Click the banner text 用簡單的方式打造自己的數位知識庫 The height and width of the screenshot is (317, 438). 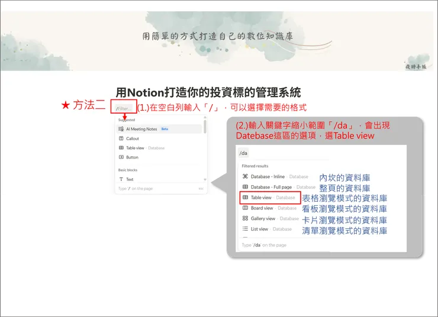[218, 36]
